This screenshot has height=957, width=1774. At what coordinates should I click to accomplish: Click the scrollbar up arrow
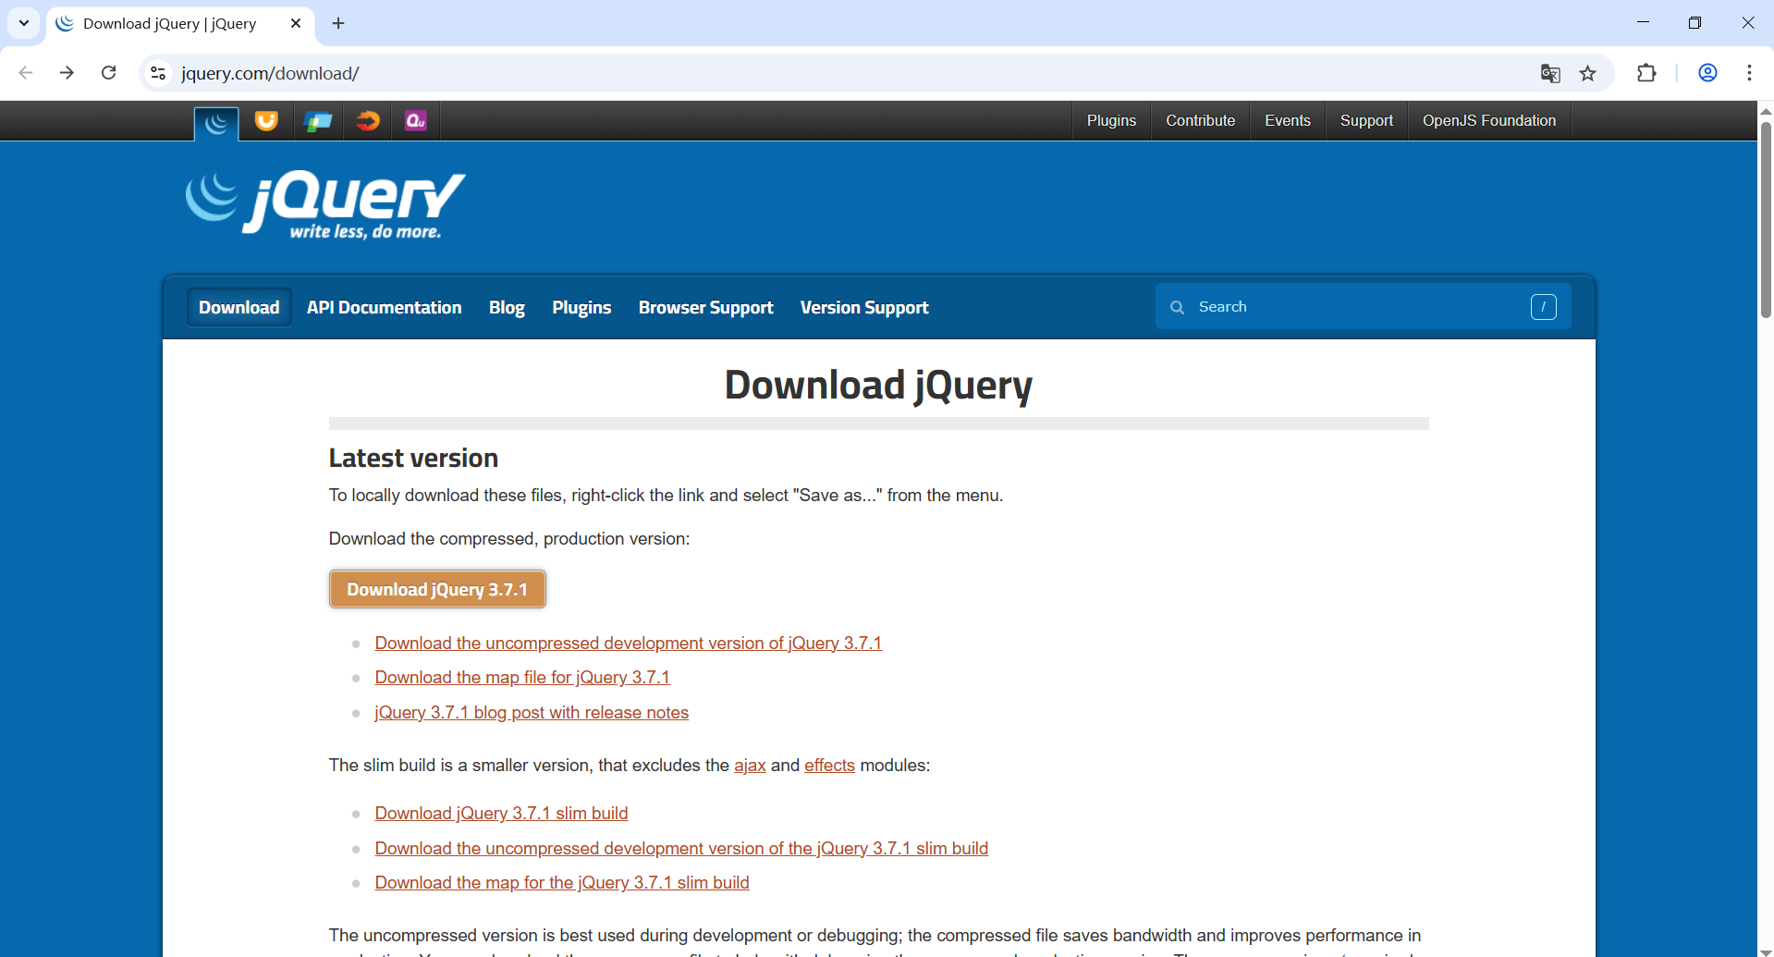pyautogui.click(x=1766, y=110)
